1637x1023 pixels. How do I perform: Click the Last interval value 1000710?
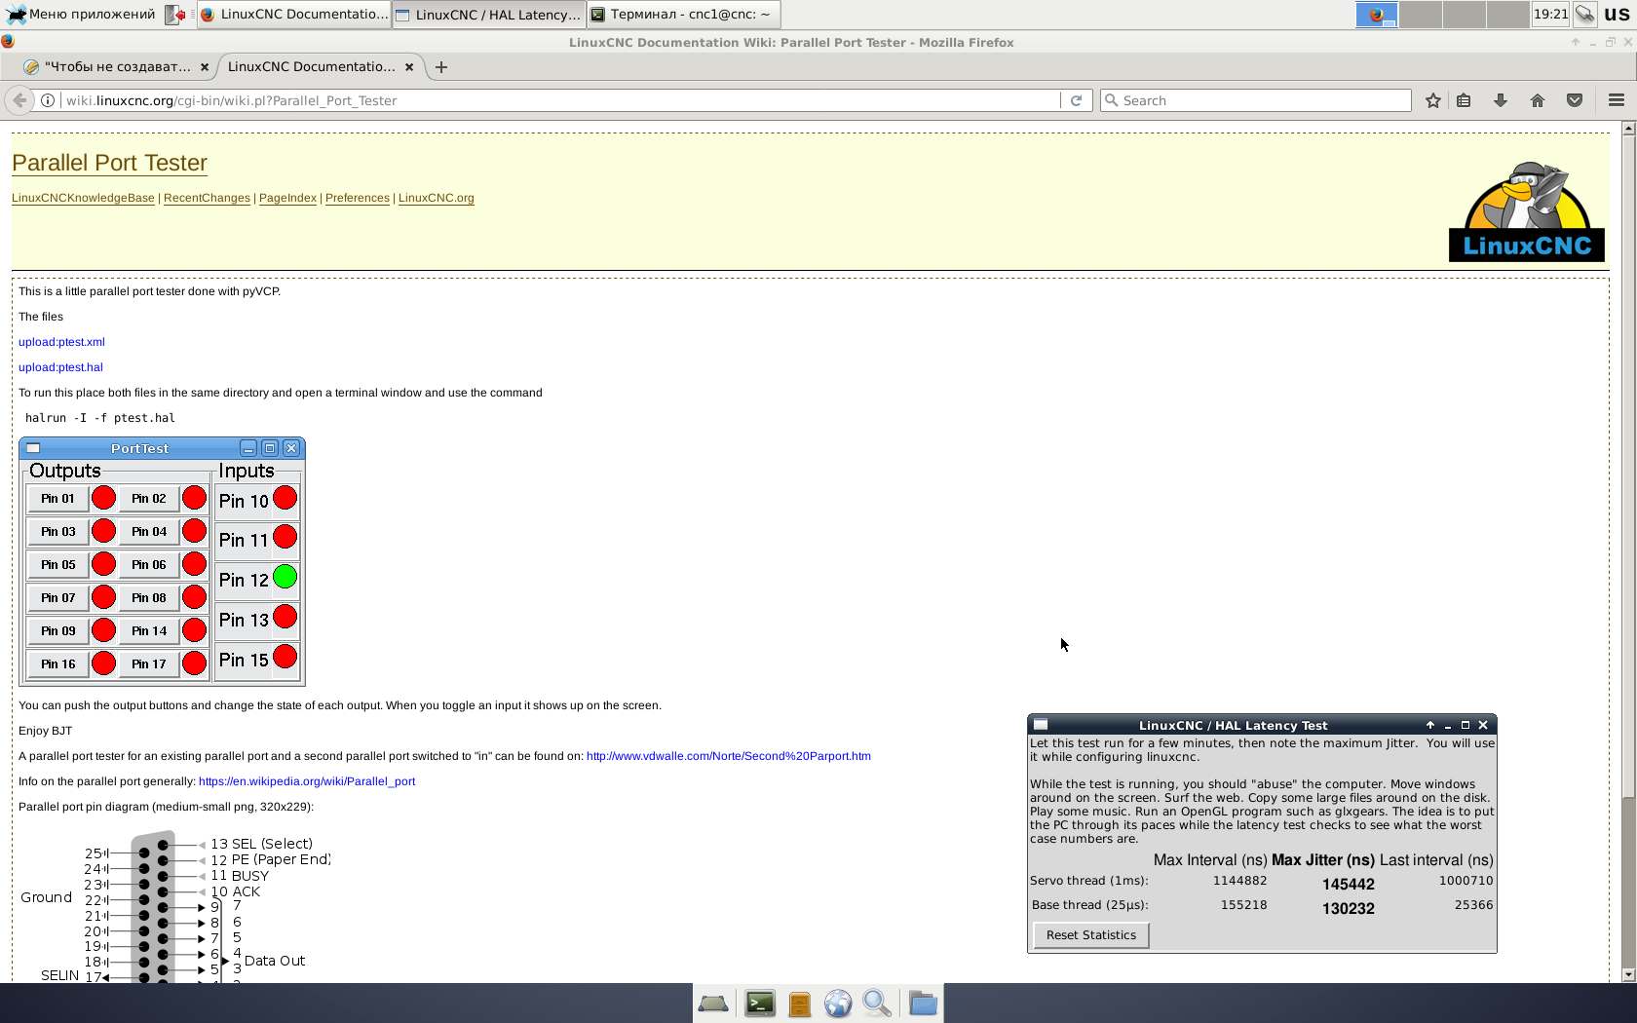[x=1466, y=881]
